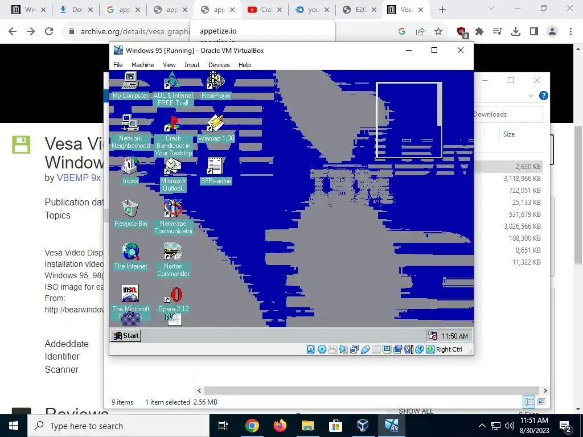This screenshot has height=437, width=583.
Task: Click the VirtualBox hard disk activity indicator
Action: 310,349
